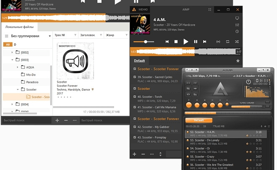
Task: Uncheck track 42 Scooter - My Gabber
Action: click(135, 127)
